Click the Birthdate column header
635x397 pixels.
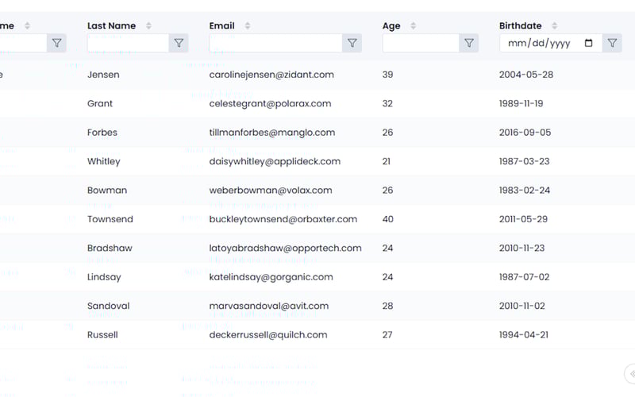[x=521, y=26]
